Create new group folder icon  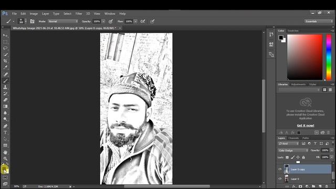click(313, 186)
